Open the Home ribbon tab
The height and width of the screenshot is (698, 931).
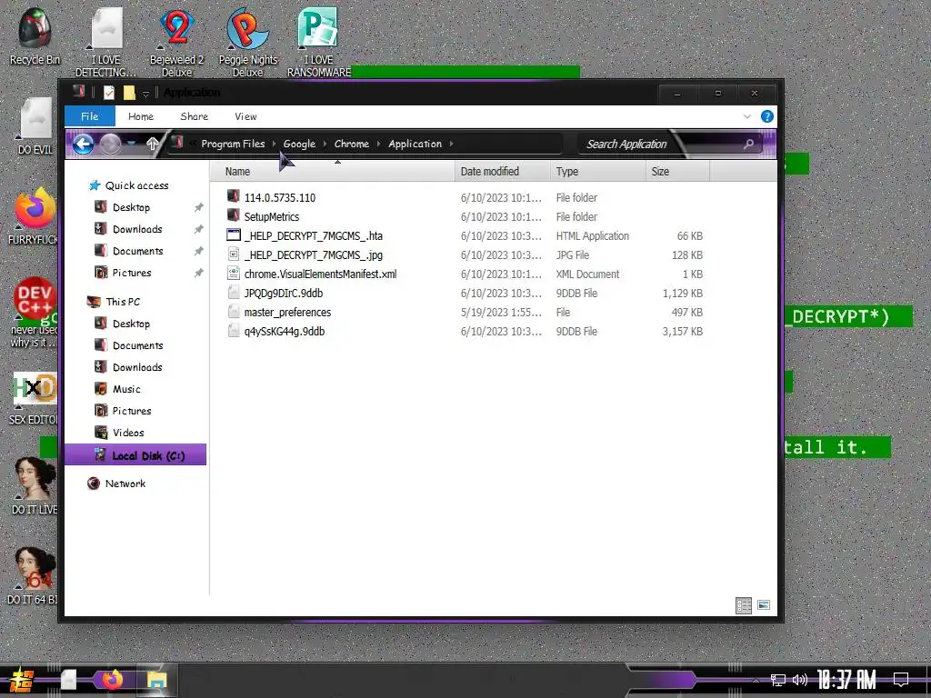coord(141,116)
